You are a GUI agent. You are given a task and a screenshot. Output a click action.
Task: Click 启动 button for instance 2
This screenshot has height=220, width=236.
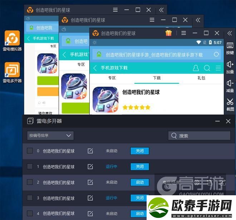[140, 182]
